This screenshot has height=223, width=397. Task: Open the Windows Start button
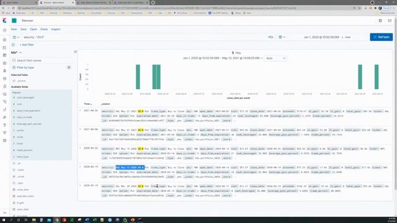(x=4, y=220)
